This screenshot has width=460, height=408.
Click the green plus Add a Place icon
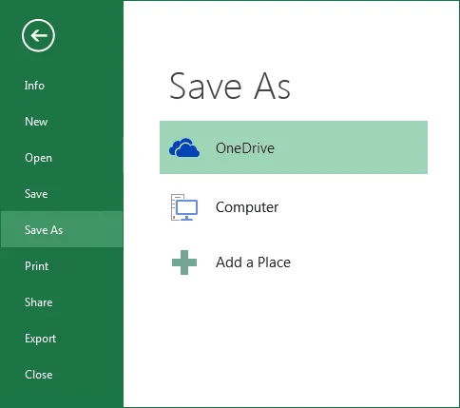(184, 262)
